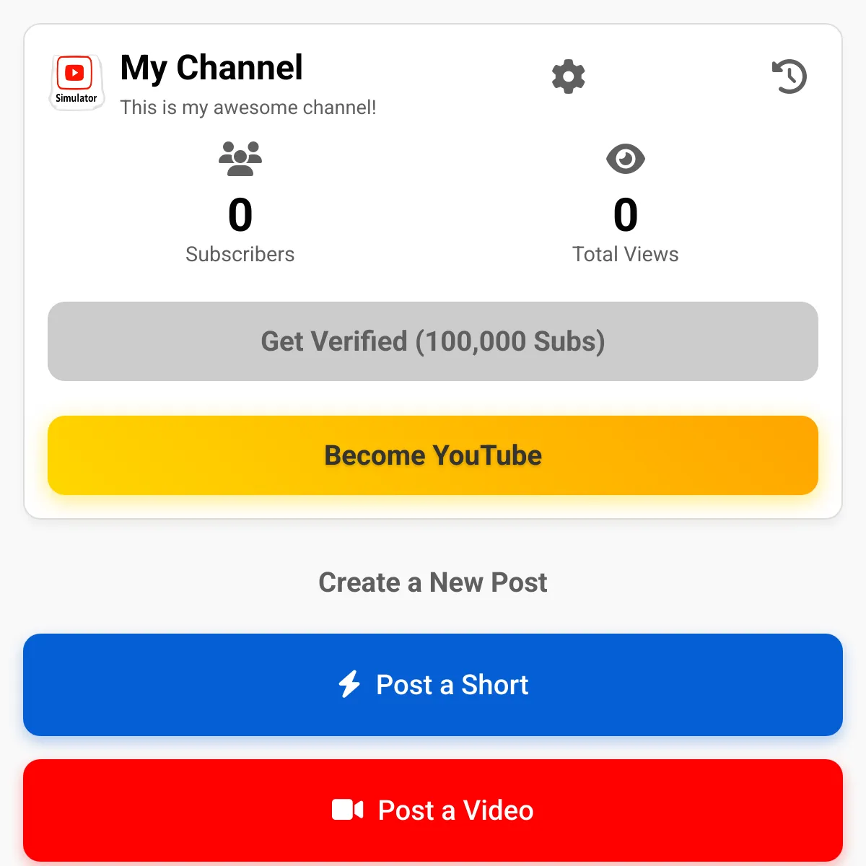Post a Short

433,684
